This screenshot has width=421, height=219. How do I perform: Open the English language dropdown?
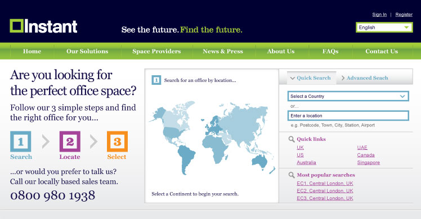[x=384, y=28]
